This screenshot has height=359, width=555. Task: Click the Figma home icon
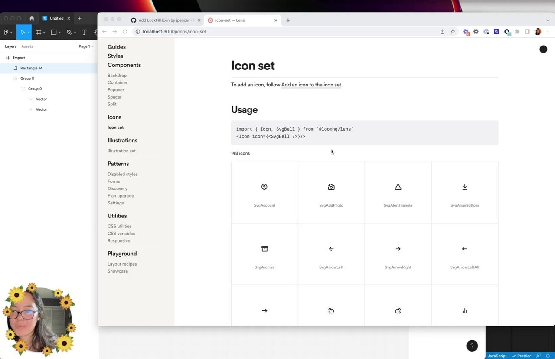(32, 19)
